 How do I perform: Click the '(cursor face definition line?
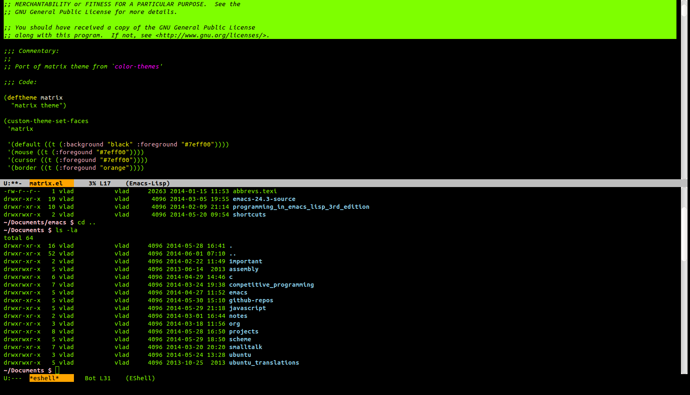(78, 160)
